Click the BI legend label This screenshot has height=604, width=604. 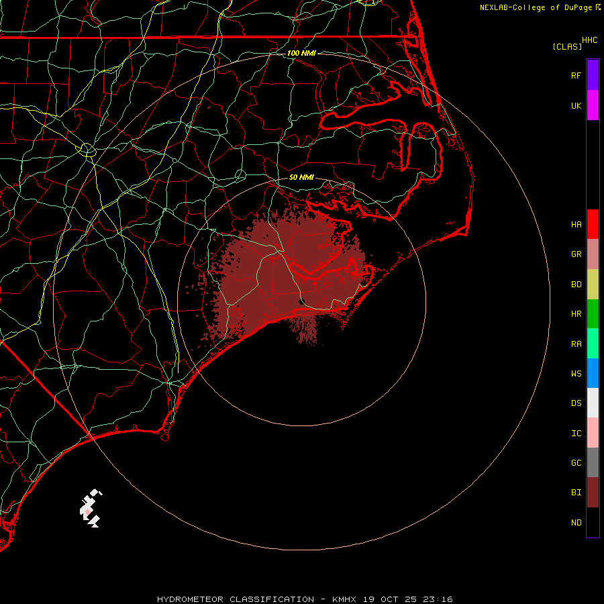coord(576,493)
